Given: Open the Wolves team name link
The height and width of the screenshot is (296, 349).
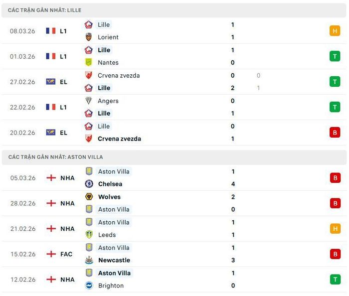Looking at the screenshot, I should (109, 197).
